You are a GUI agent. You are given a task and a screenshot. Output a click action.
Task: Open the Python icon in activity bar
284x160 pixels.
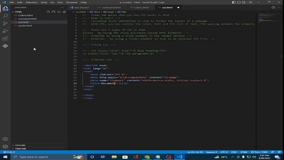pos(5,46)
